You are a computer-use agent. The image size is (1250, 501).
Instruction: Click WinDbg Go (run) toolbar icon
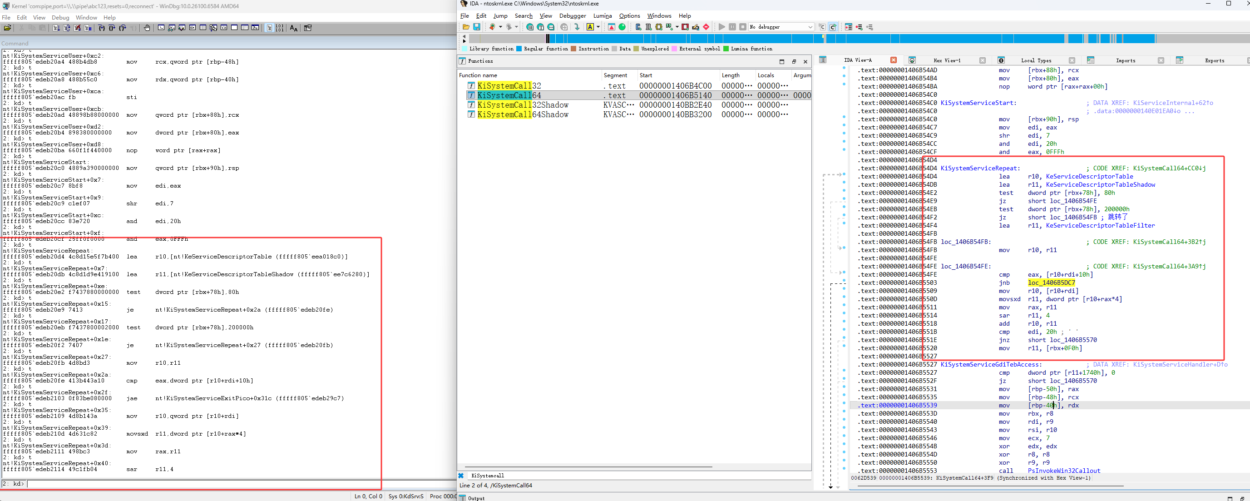pyautogui.click(x=56, y=28)
